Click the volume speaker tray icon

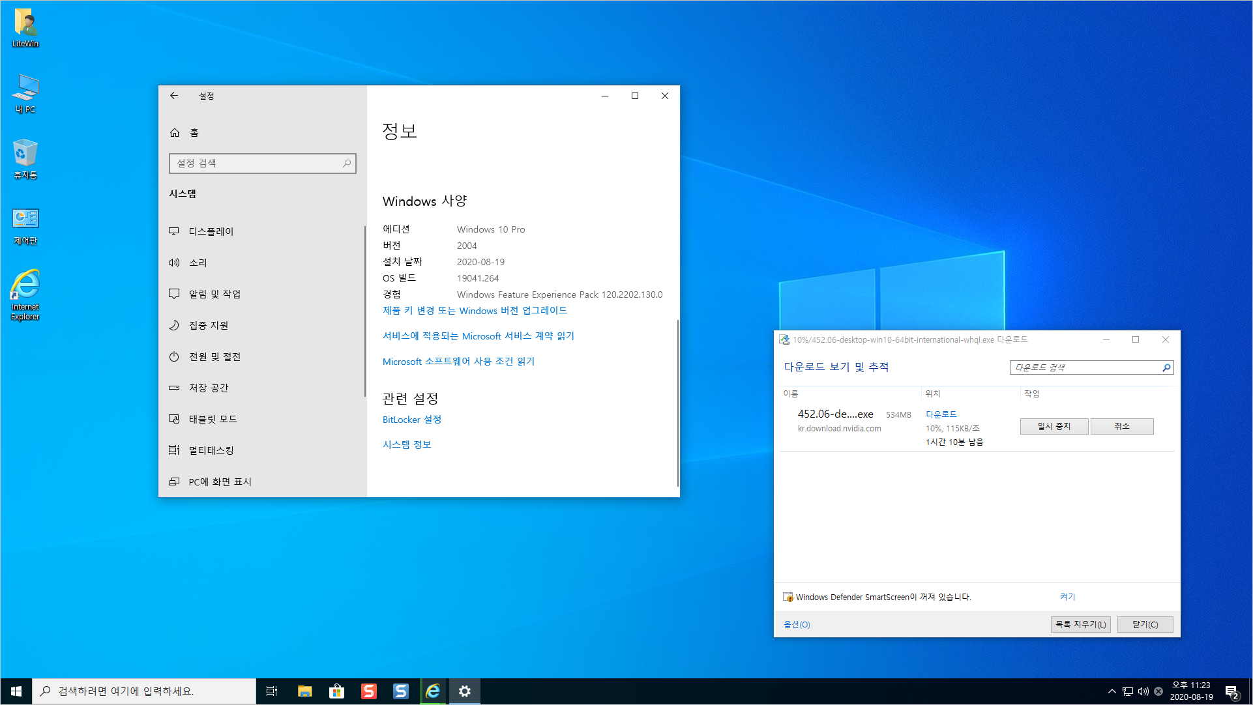tap(1143, 691)
